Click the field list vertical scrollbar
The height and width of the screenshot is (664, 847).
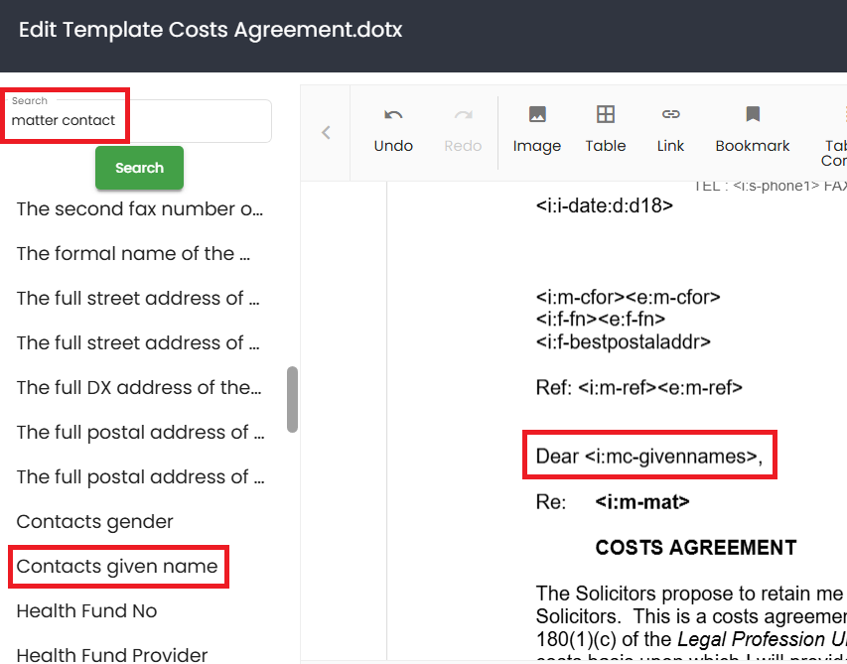coord(292,399)
